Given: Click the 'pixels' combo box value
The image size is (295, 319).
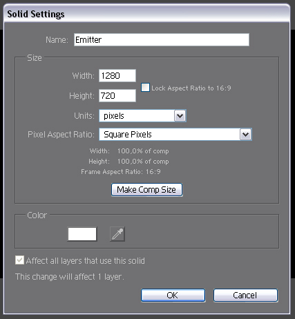Looking at the screenshot, I should click(x=137, y=116).
